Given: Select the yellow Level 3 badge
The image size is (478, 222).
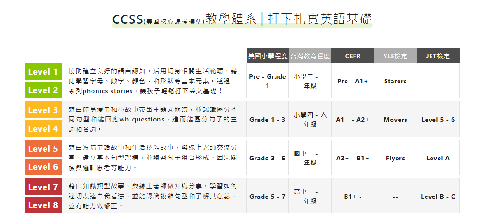Looking at the screenshot, I should 43,110.
